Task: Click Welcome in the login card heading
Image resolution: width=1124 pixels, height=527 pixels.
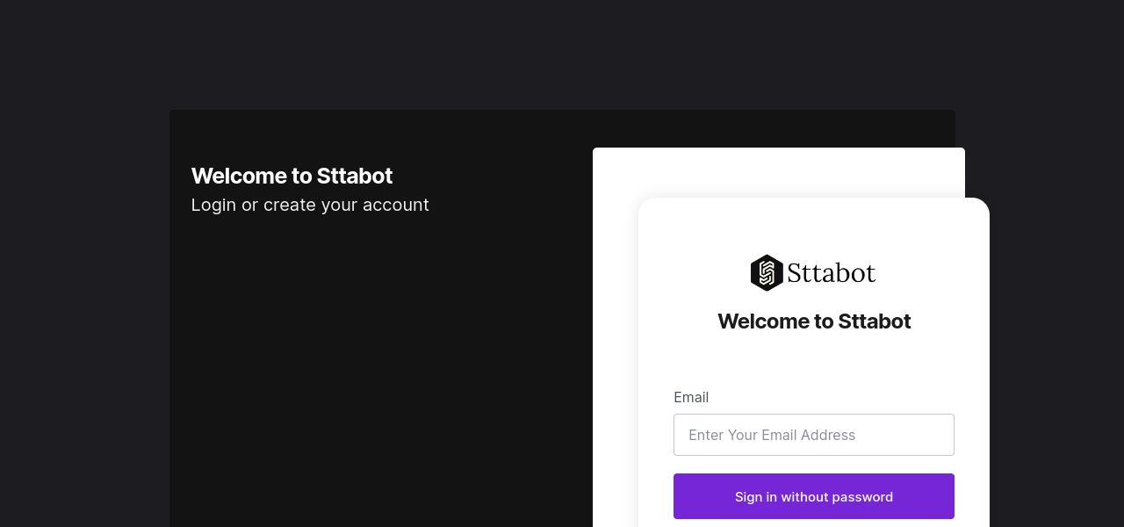Action: click(x=762, y=321)
